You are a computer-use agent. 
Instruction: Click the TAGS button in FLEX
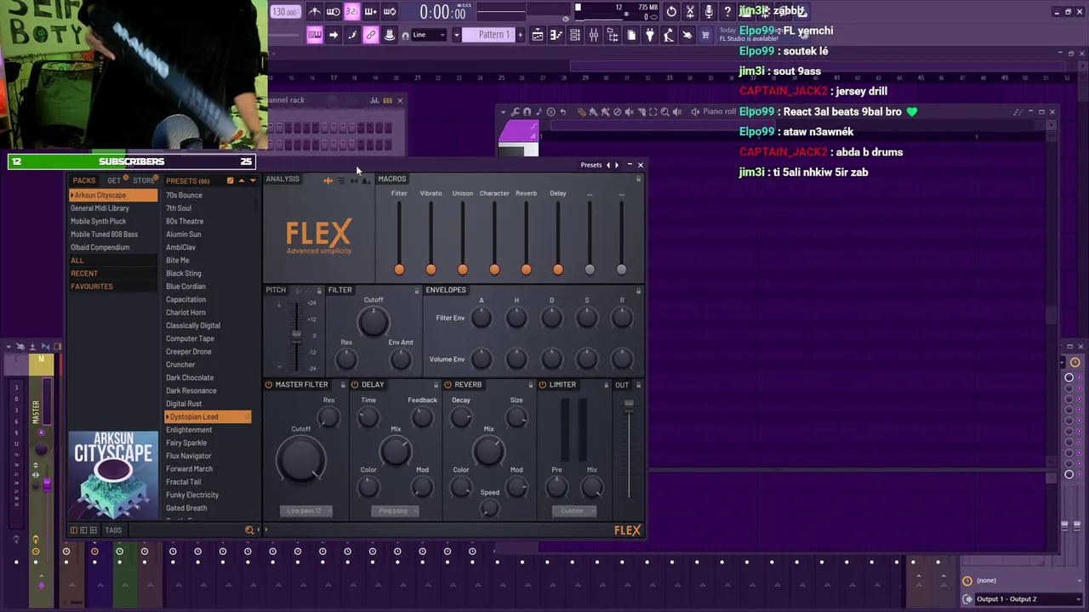[113, 530]
